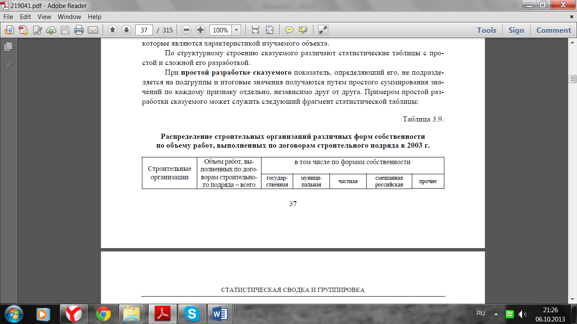Click the Adobe Reader taskbar icon
The height and width of the screenshot is (324, 577).
[163, 314]
